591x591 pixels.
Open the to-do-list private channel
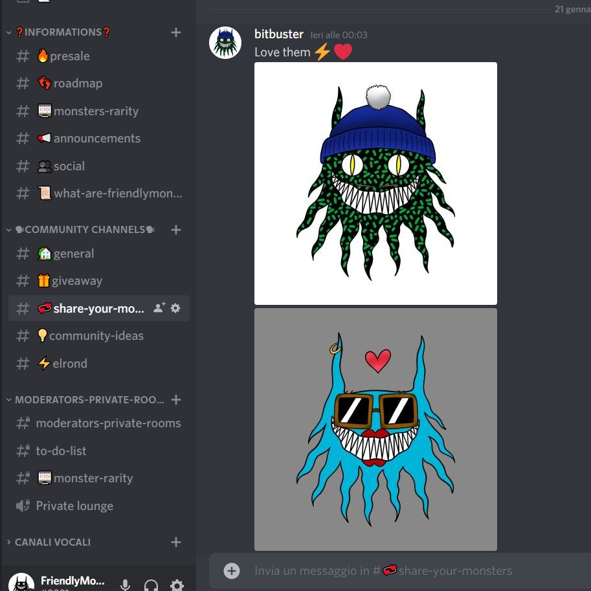click(99, 451)
